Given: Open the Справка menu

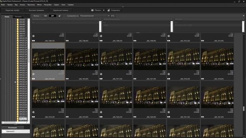Looking at the screenshot, I should tap(71, 5).
